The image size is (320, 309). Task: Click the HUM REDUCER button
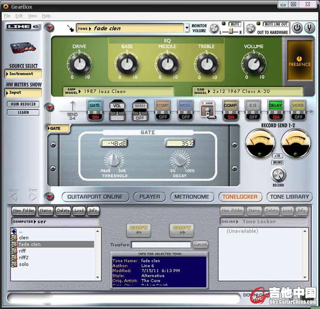[x=23, y=104]
